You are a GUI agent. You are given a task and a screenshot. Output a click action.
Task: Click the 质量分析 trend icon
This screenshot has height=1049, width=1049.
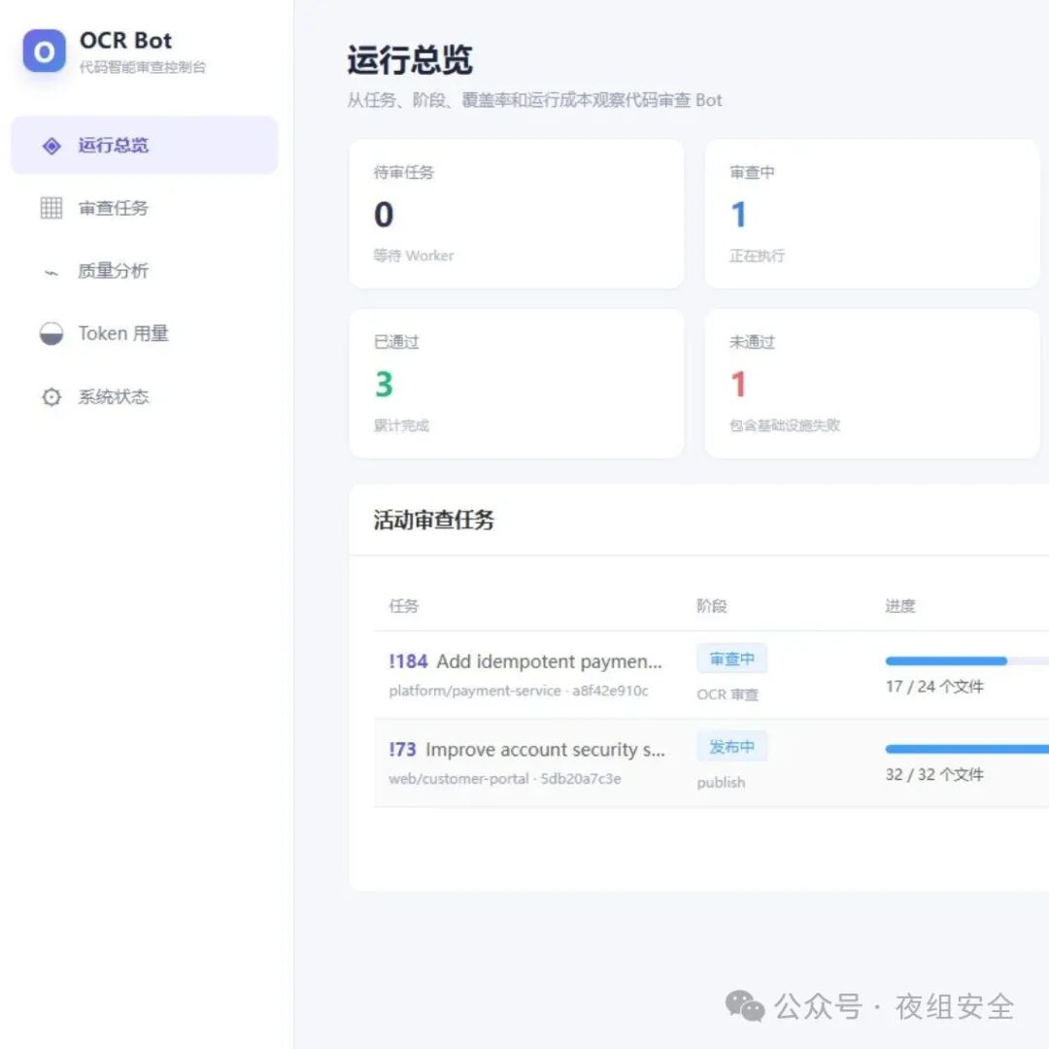51,272
